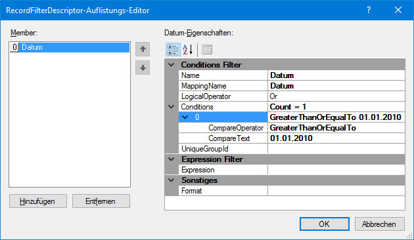Click Entfernen to remove member
The height and width of the screenshot is (240, 414).
click(x=101, y=201)
